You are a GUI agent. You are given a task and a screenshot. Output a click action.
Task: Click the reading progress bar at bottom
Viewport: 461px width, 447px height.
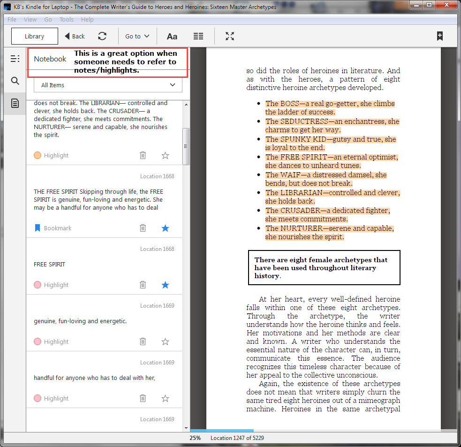point(324,430)
